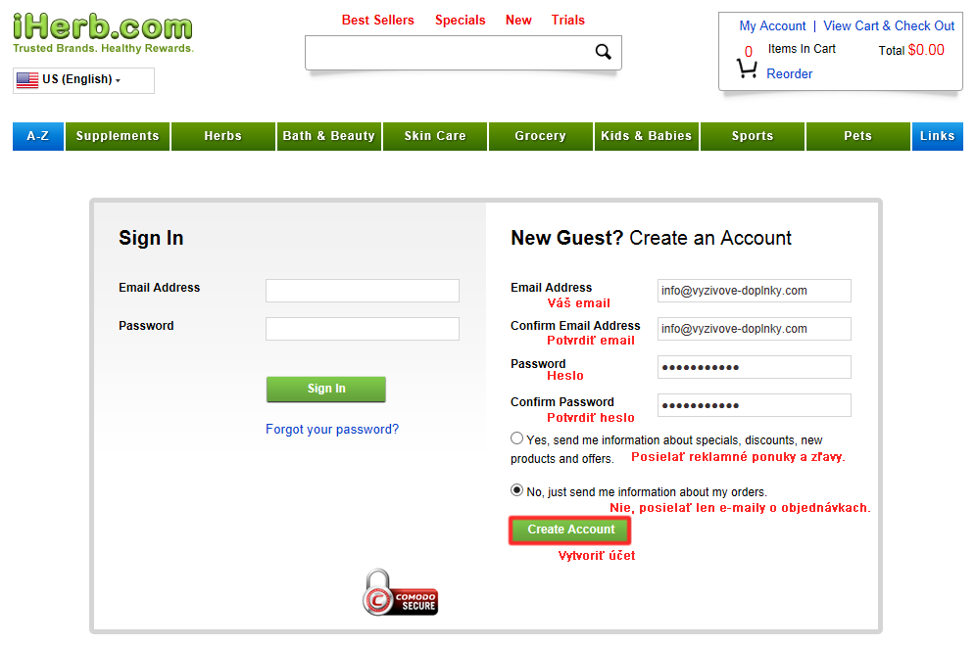The height and width of the screenshot is (645, 976).
Task: Click the green Sign In button
Action: pyautogui.click(x=326, y=389)
